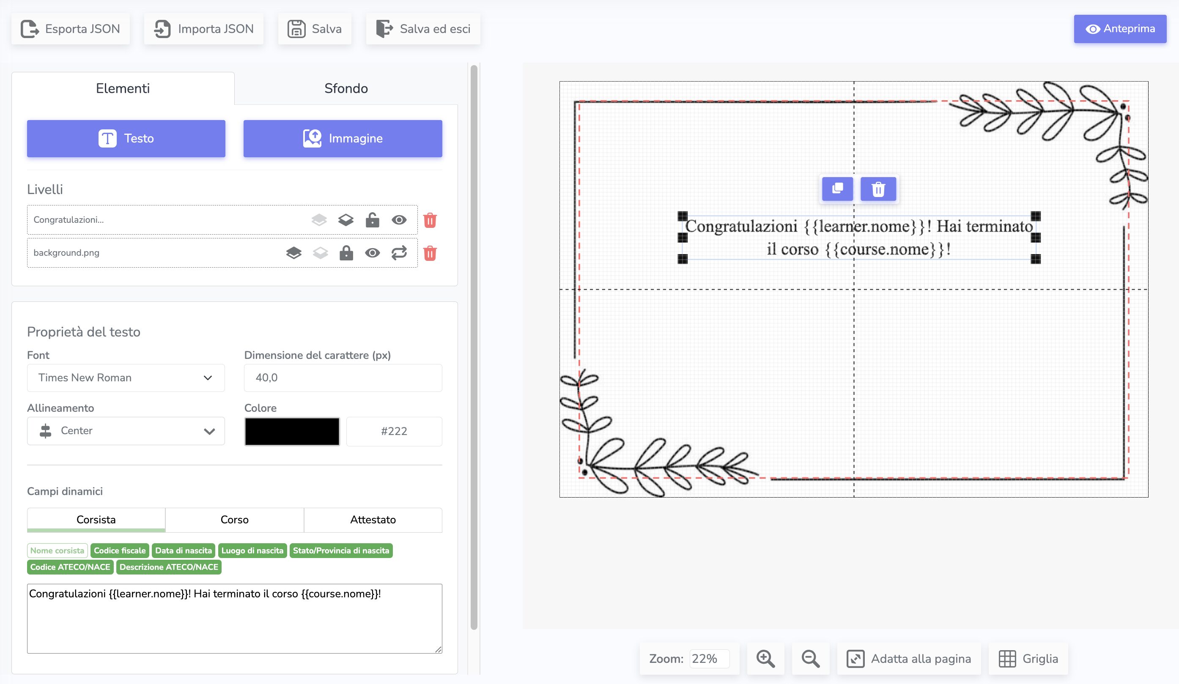Click the duplicate element icon on canvas
This screenshot has height=684, width=1179.
[837, 189]
